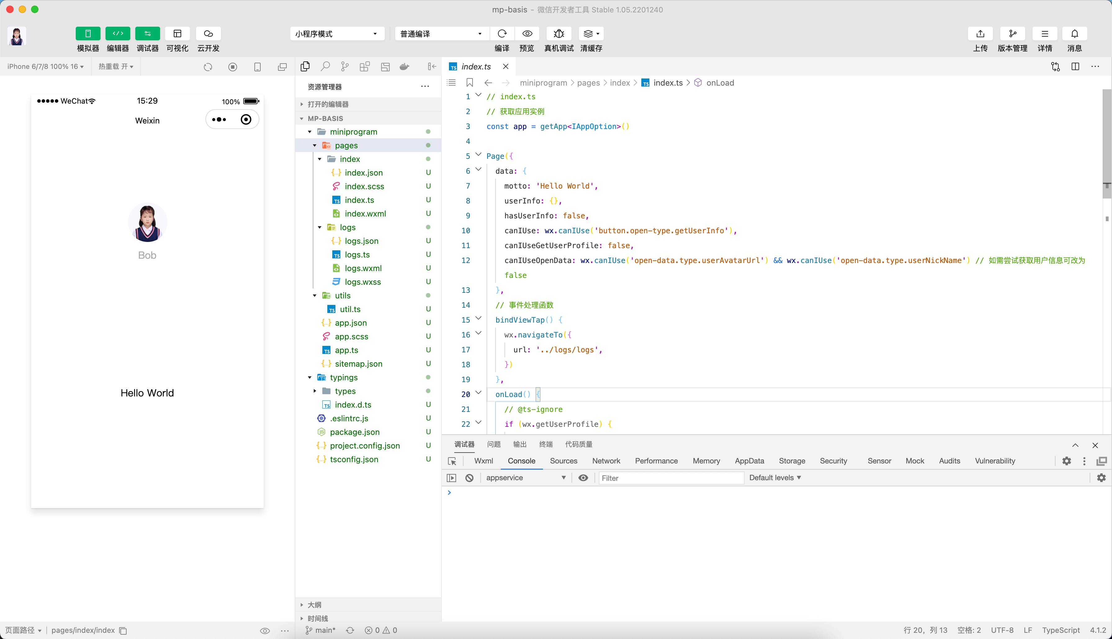Viewport: 1112px width, 639px height.
Task: Open the 可视化 visual editor
Action: point(177,34)
